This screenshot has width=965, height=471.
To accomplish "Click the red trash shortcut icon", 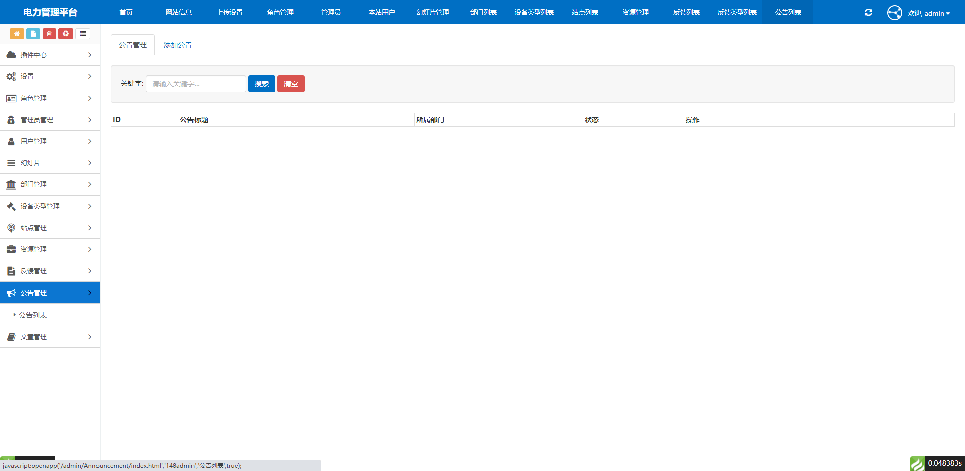I will point(49,34).
